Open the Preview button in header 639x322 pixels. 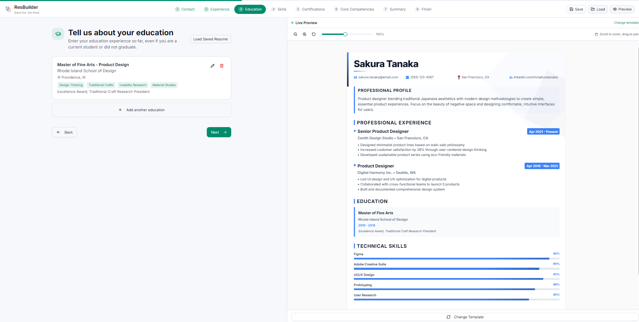(x=622, y=9)
